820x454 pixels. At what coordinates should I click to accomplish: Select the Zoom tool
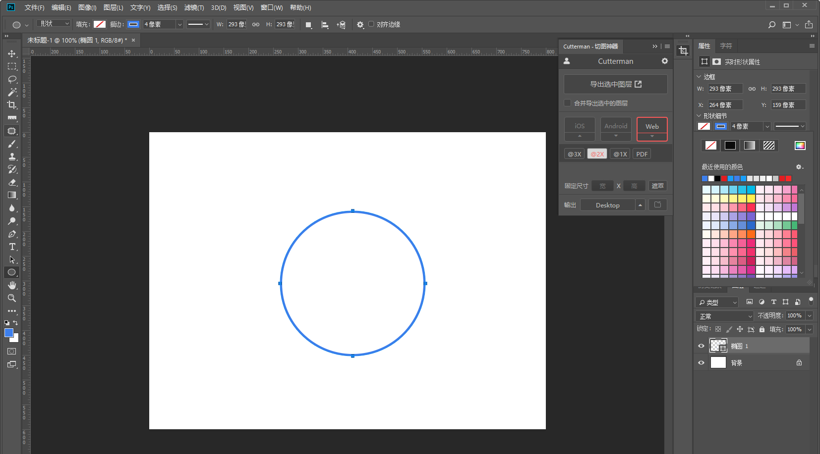tap(12, 298)
